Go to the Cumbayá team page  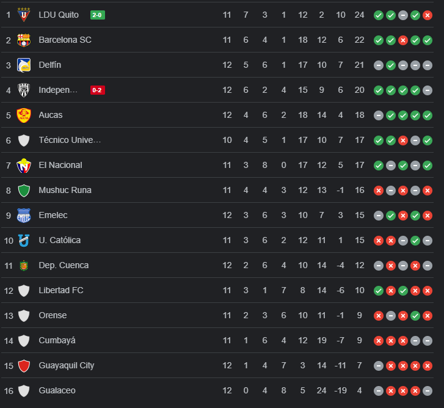pyautogui.click(x=57, y=340)
